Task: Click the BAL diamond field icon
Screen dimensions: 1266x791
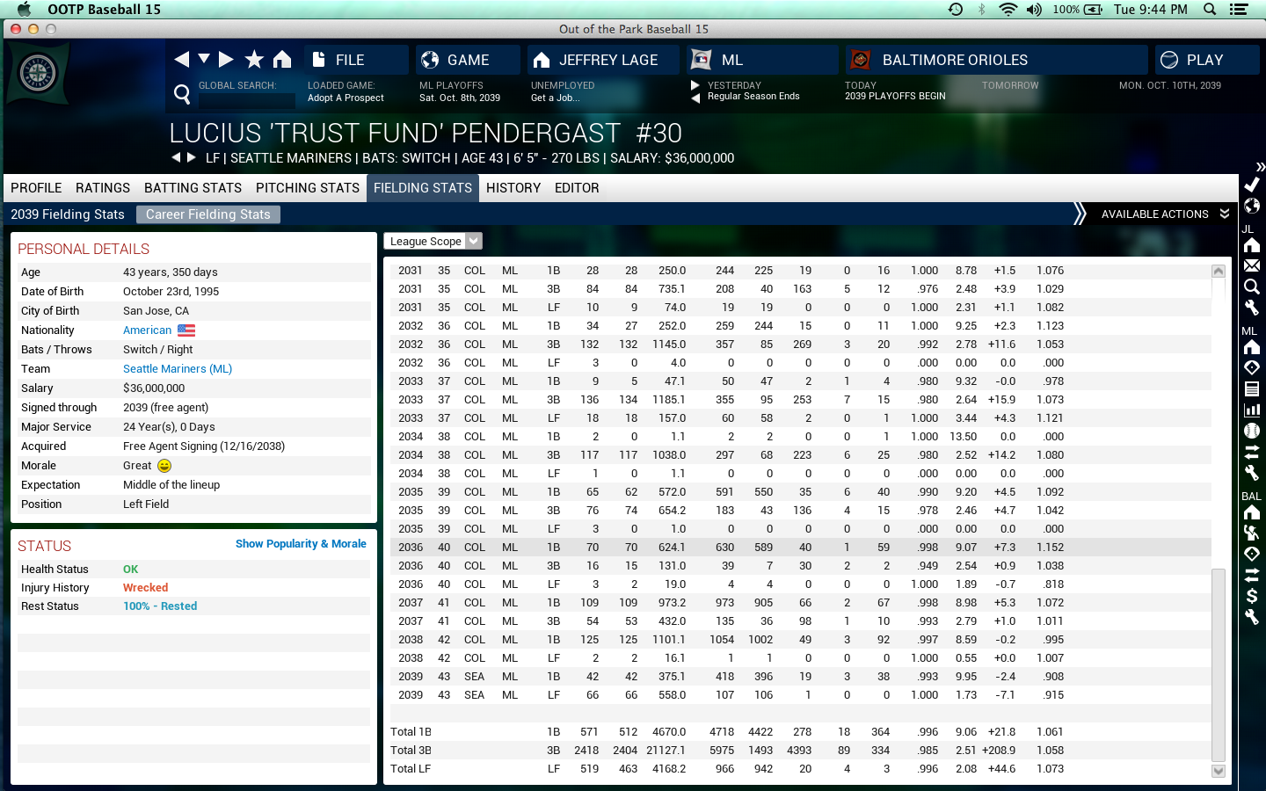Action: coord(1251,554)
